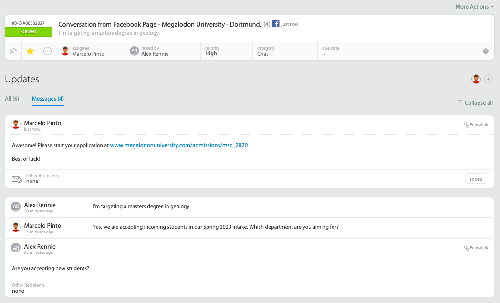The width and height of the screenshot is (500, 303).
Task: Toggle the yellow star favorite
Action: (x=30, y=51)
